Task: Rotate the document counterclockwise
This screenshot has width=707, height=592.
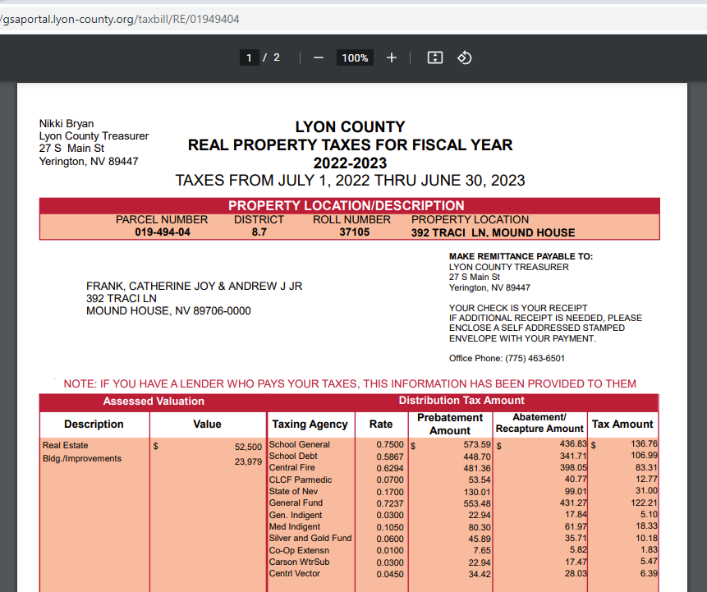Action: point(464,57)
